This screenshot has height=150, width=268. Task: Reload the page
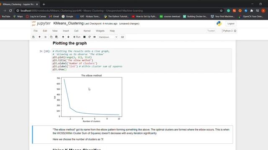tap(10, 10)
